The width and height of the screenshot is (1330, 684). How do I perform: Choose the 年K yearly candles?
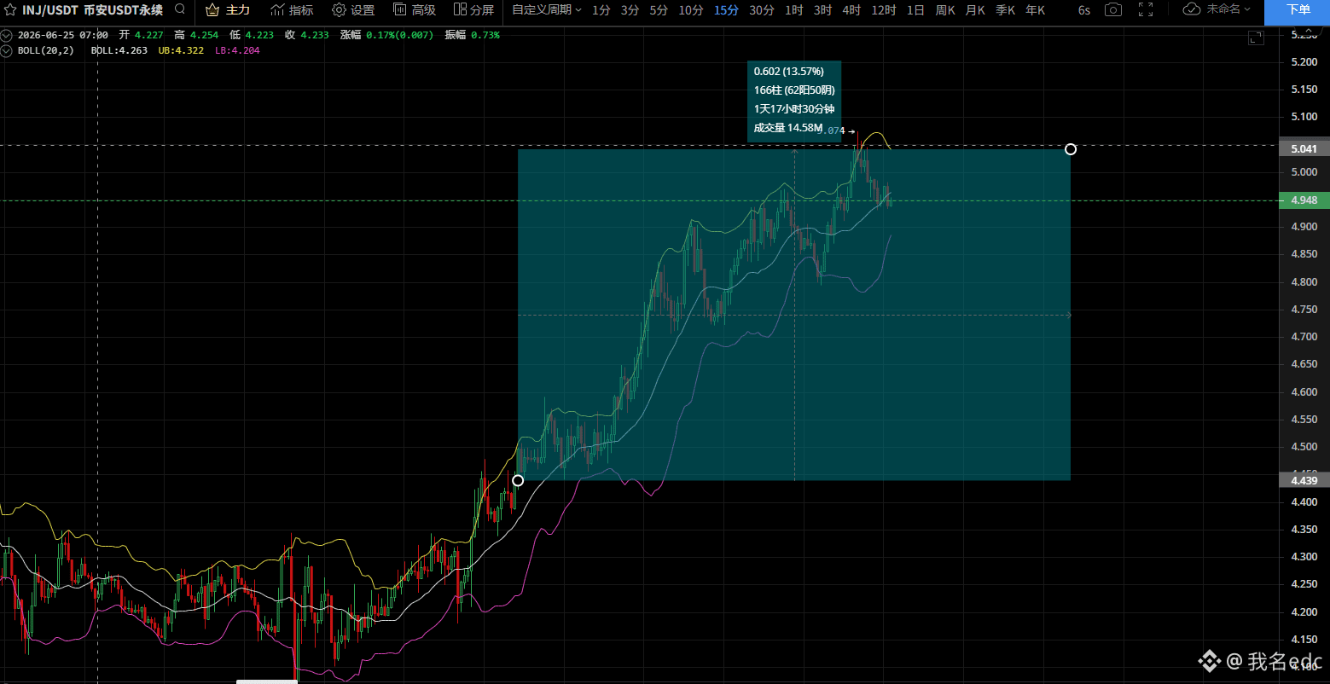1035,10
